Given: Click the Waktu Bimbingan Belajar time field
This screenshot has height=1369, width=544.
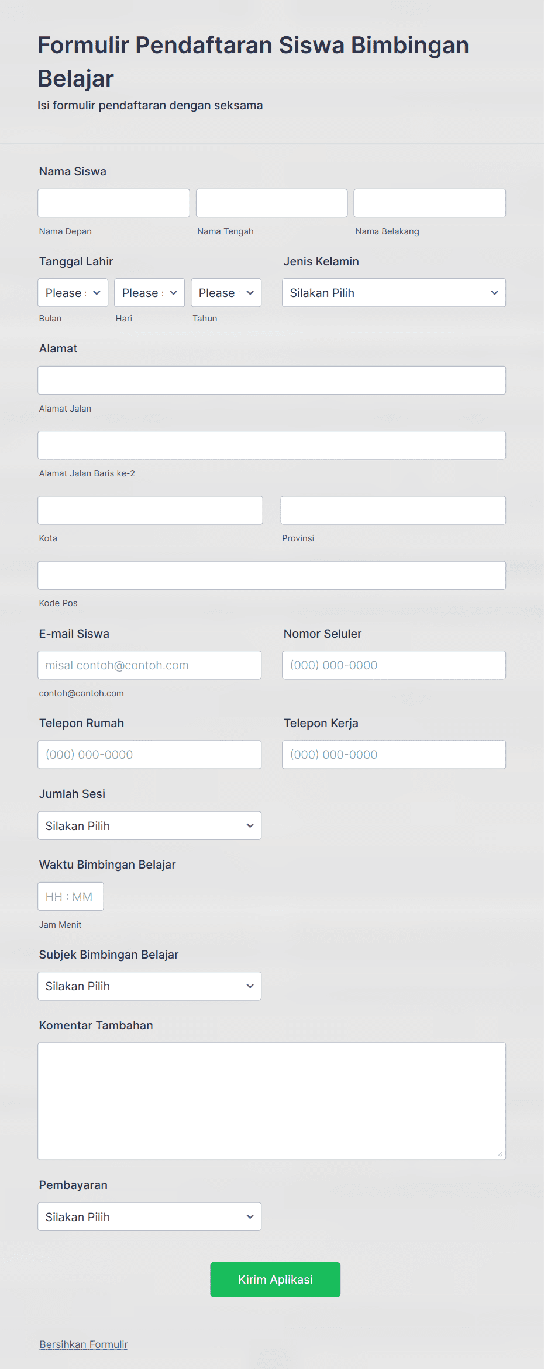Looking at the screenshot, I should click(70, 896).
